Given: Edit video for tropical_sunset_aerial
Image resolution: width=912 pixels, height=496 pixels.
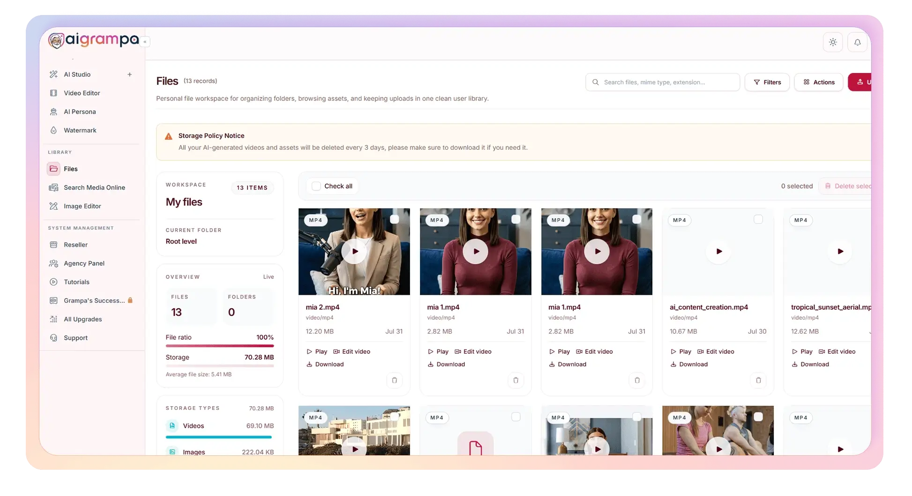Looking at the screenshot, I should (x=837, y=351).
